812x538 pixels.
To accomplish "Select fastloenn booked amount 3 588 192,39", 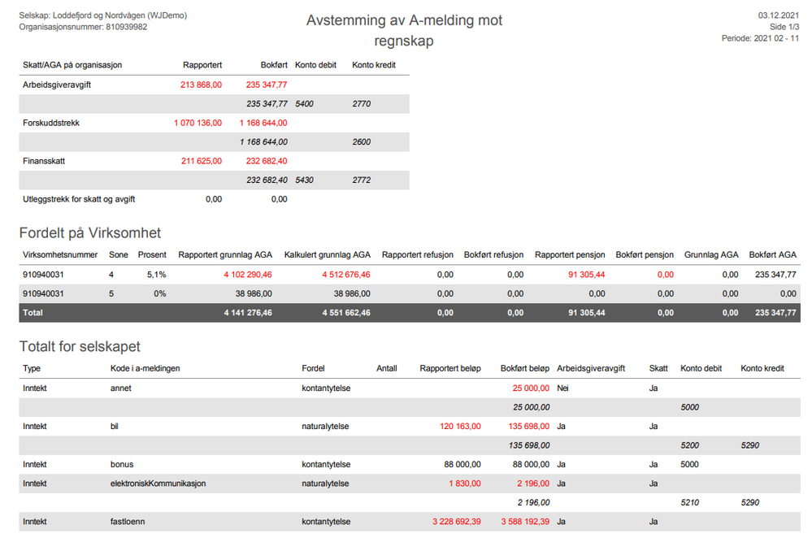I will tap(525, 522).
